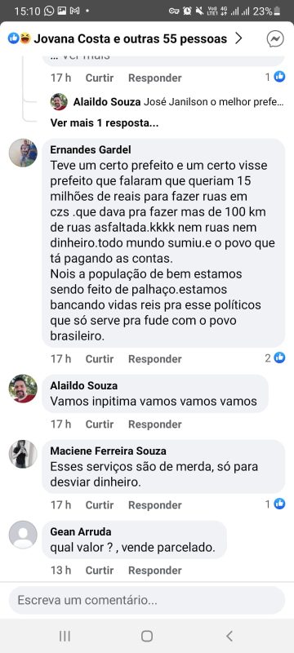Reply to Gean Arruda's comment
This screenshot has height=653, width=294.
[x=155, y=570]
